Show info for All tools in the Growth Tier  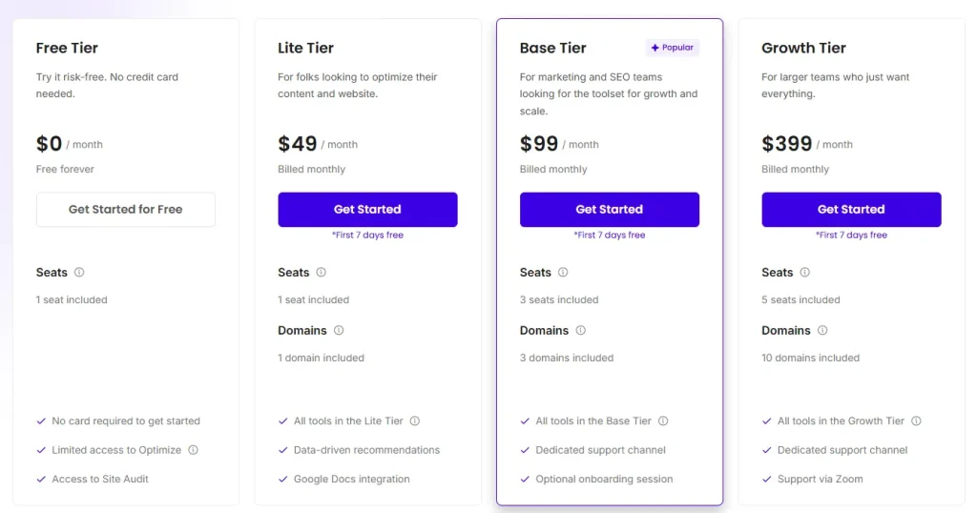click(x=916, y=421)
